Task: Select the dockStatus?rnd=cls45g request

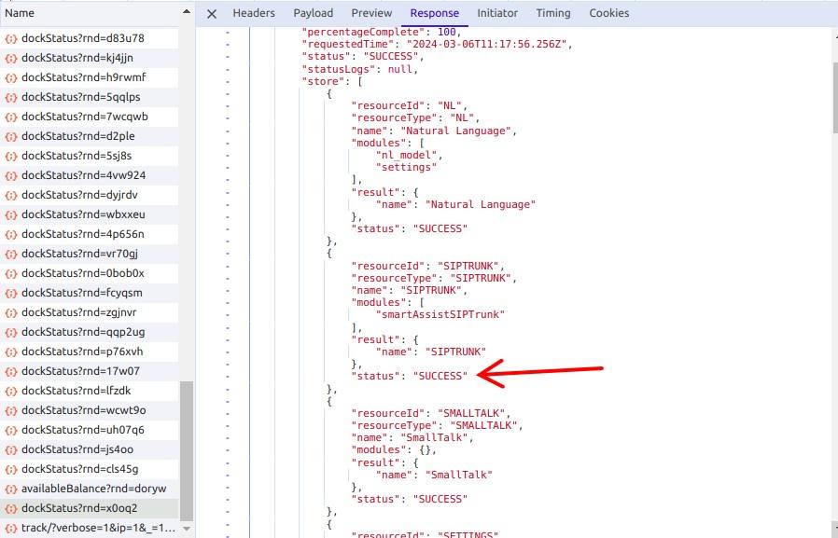Action: (79, 469)
